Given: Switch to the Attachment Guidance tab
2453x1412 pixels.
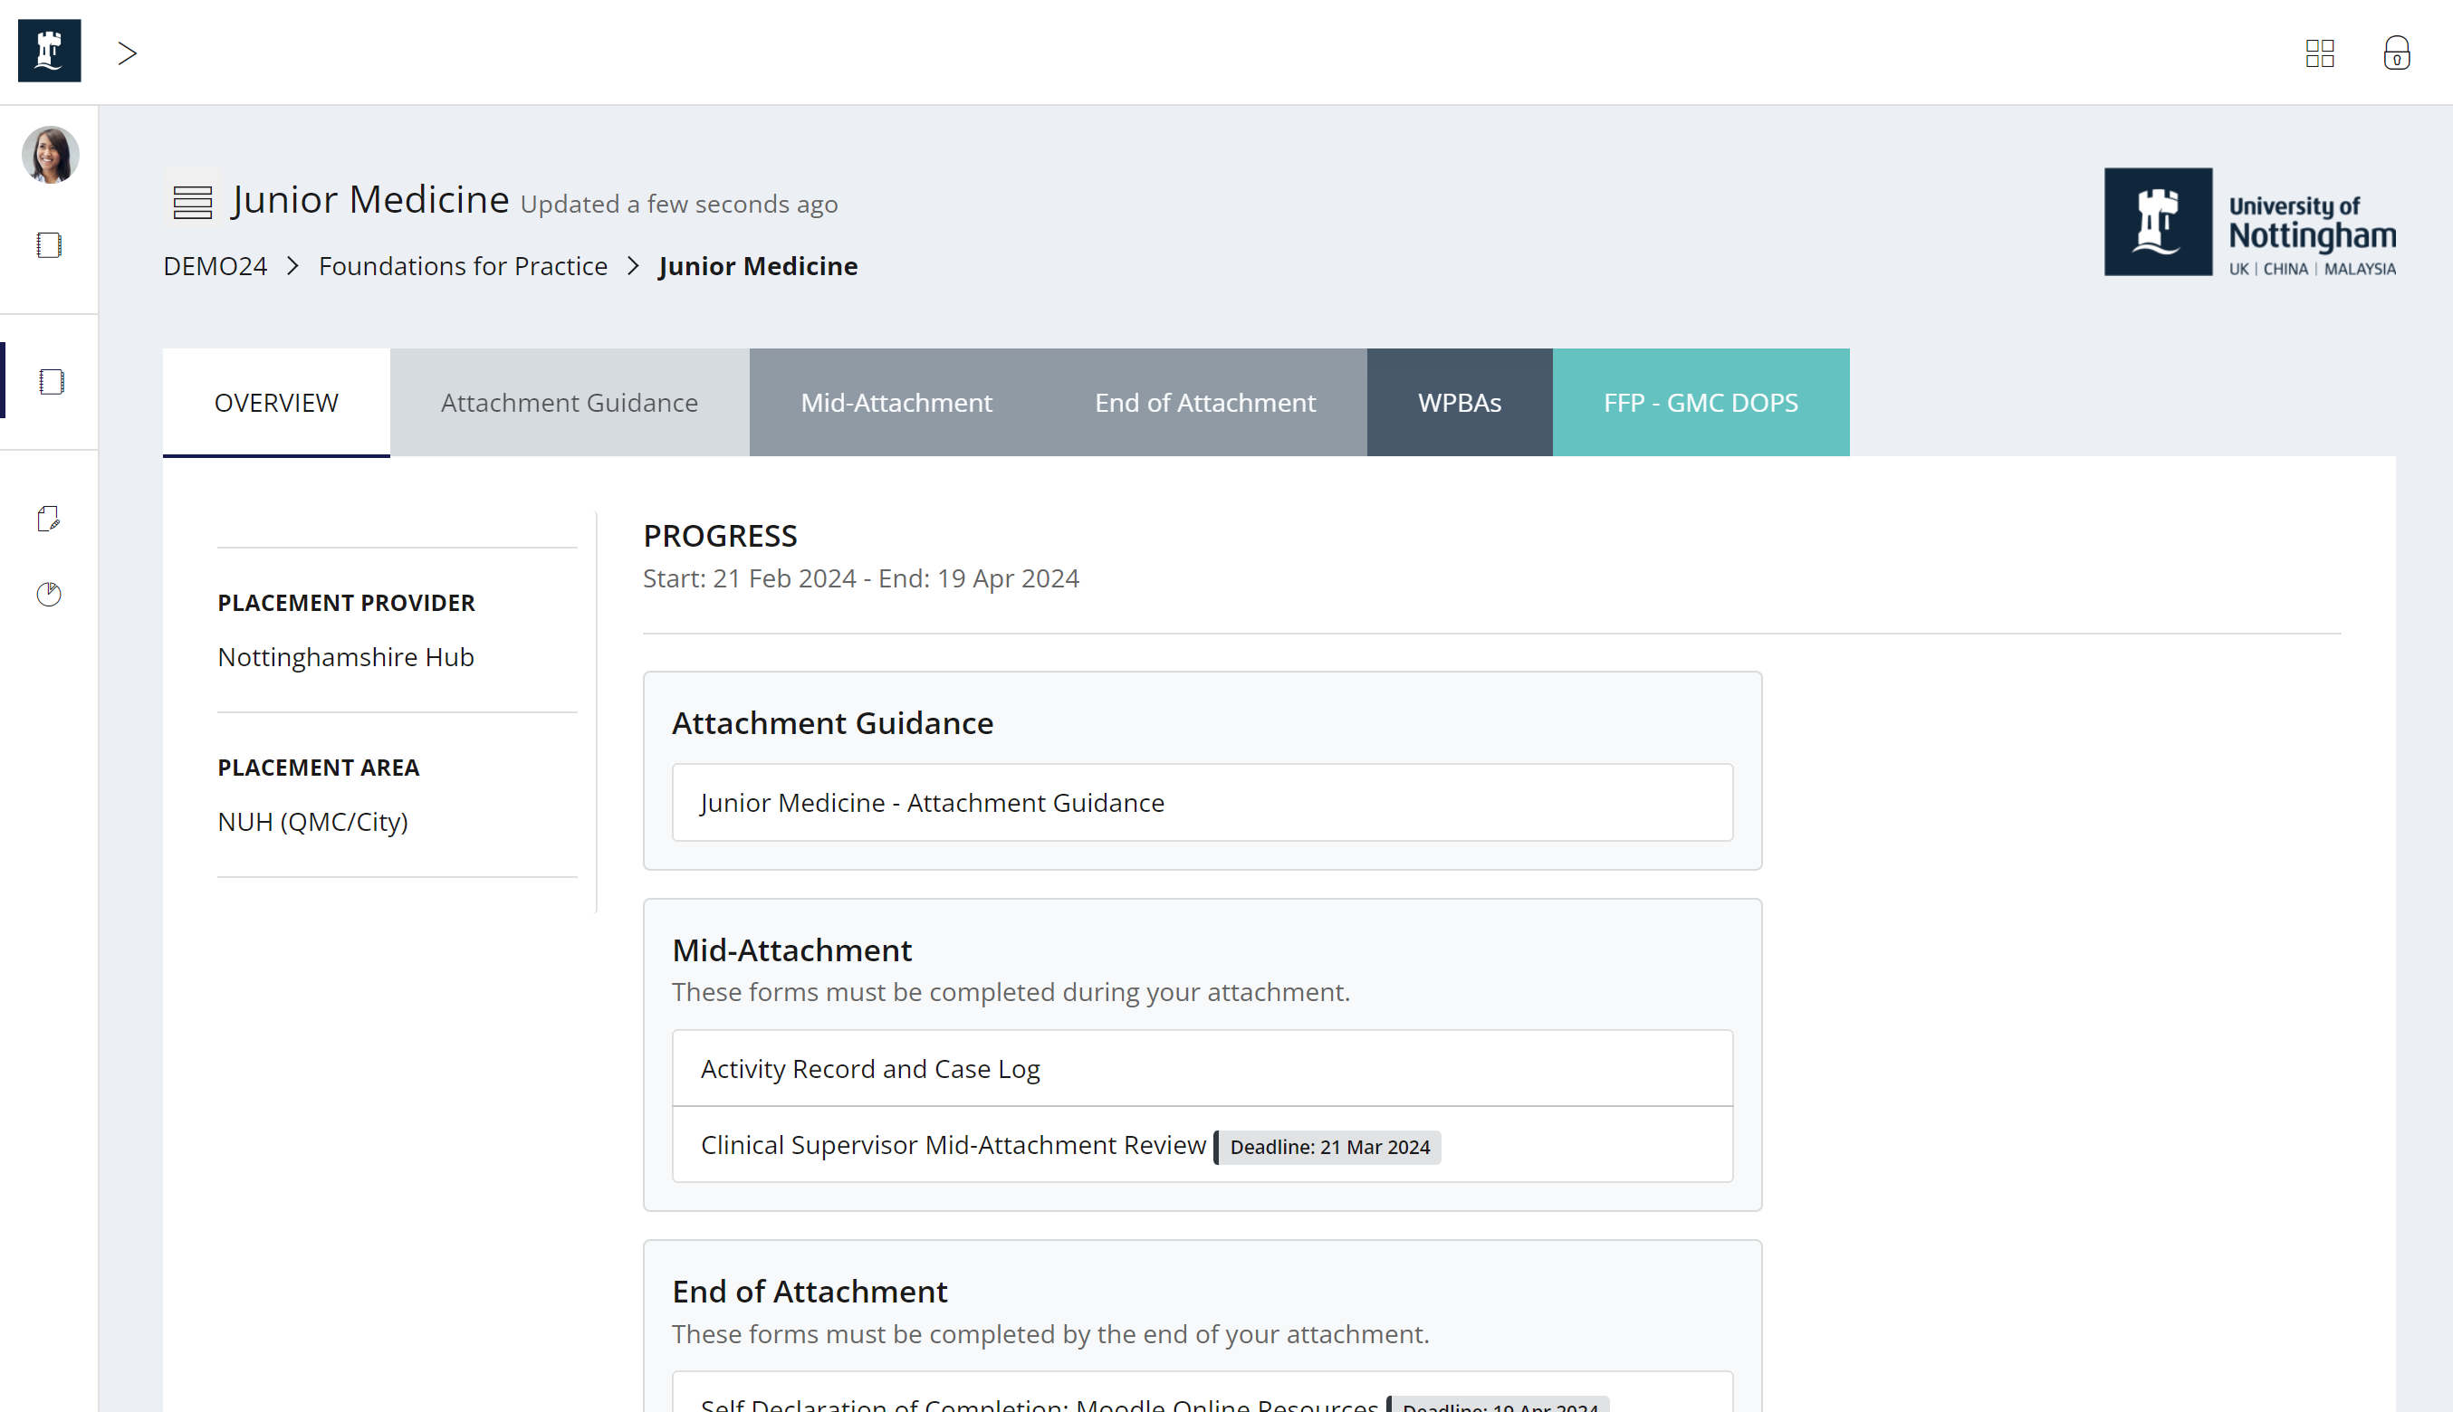Looking at the screenshot, I should click(570, 402).
